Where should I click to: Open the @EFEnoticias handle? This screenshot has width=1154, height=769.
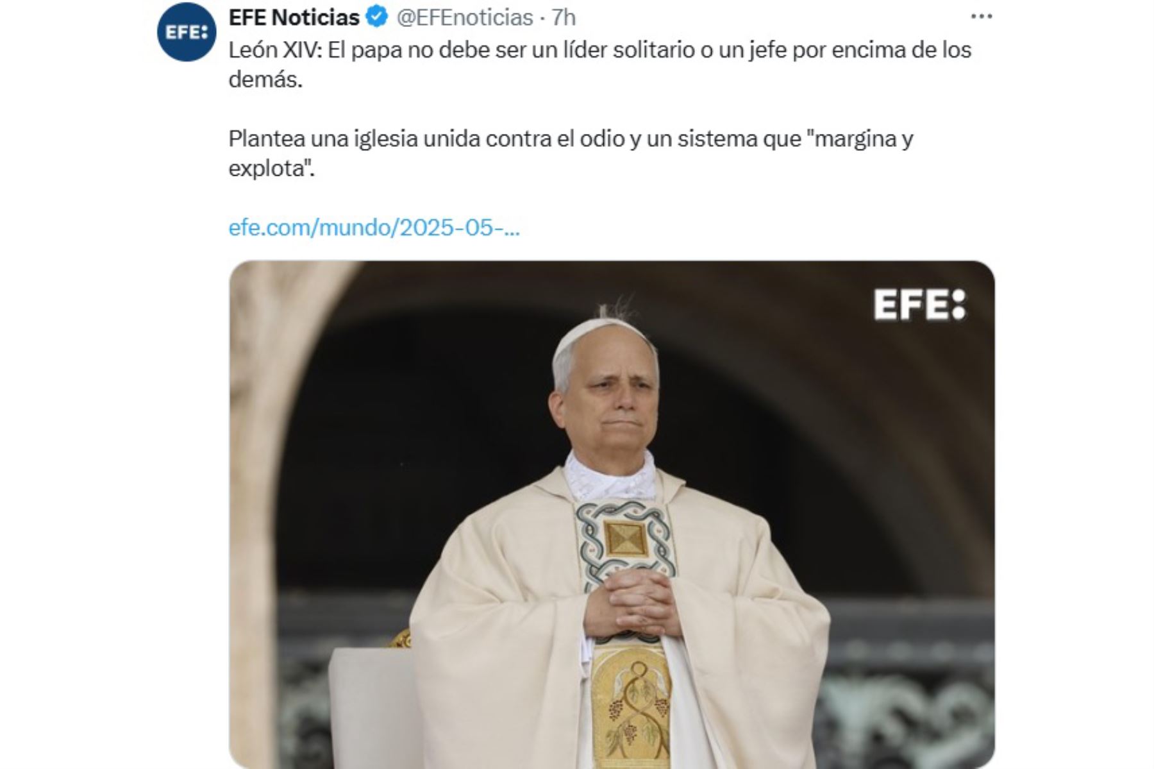tap(465, 17)
